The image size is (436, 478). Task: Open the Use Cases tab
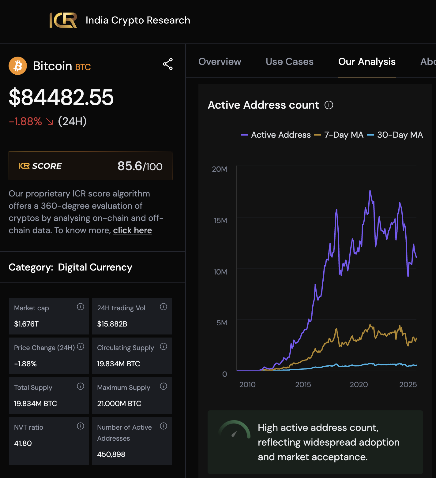[289, 62]
